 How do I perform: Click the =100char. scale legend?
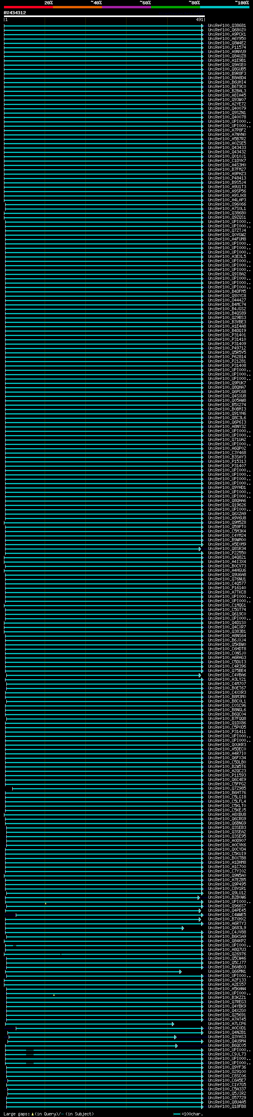tap(188, 1114)
